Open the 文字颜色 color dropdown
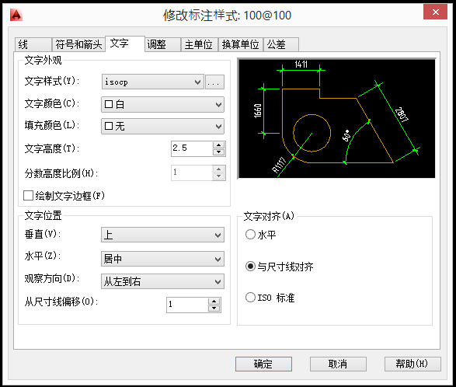 point(162,104)
